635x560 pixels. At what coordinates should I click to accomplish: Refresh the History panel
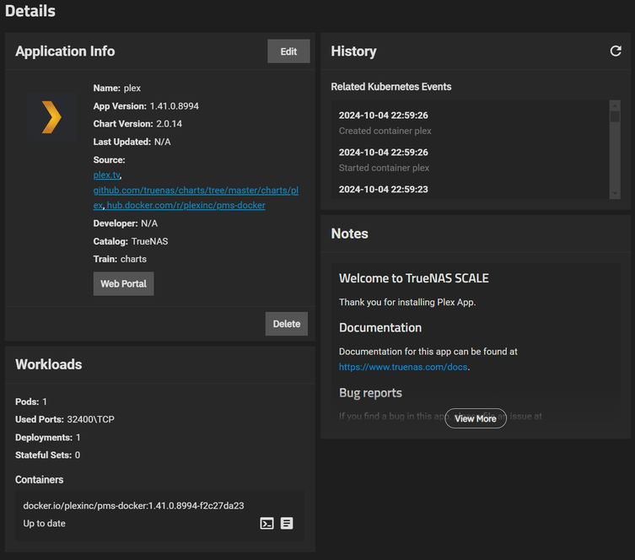pos(616,51)
